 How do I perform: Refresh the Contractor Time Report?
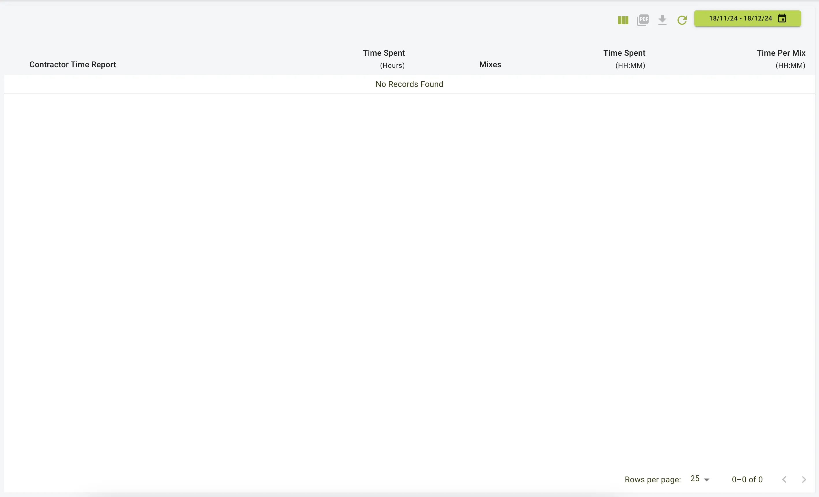coord(682,20)
